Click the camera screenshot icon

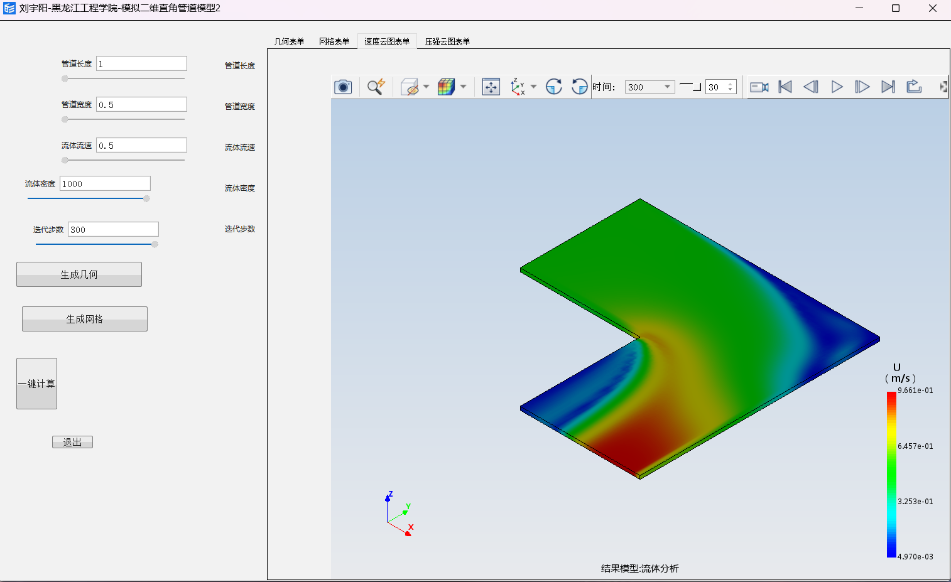[343, 87]
